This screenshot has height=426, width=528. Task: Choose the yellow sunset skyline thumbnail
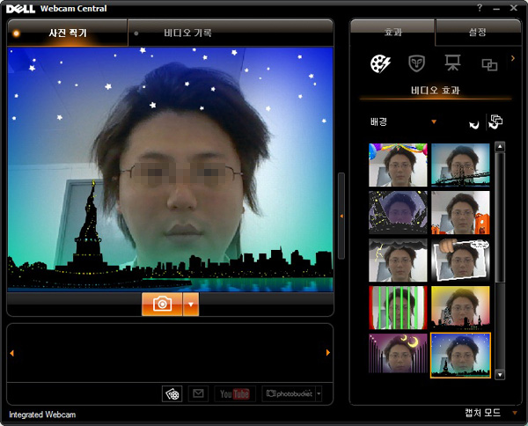(460, 308)
